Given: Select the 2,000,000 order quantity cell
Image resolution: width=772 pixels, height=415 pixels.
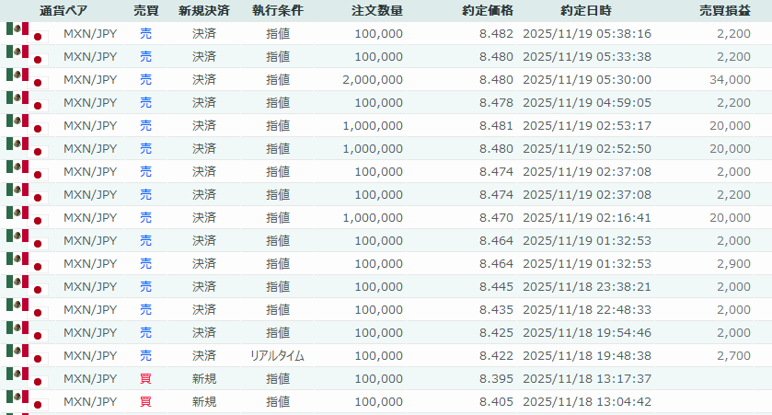Looking at the screenshot, I should click(x=372, y=79).
